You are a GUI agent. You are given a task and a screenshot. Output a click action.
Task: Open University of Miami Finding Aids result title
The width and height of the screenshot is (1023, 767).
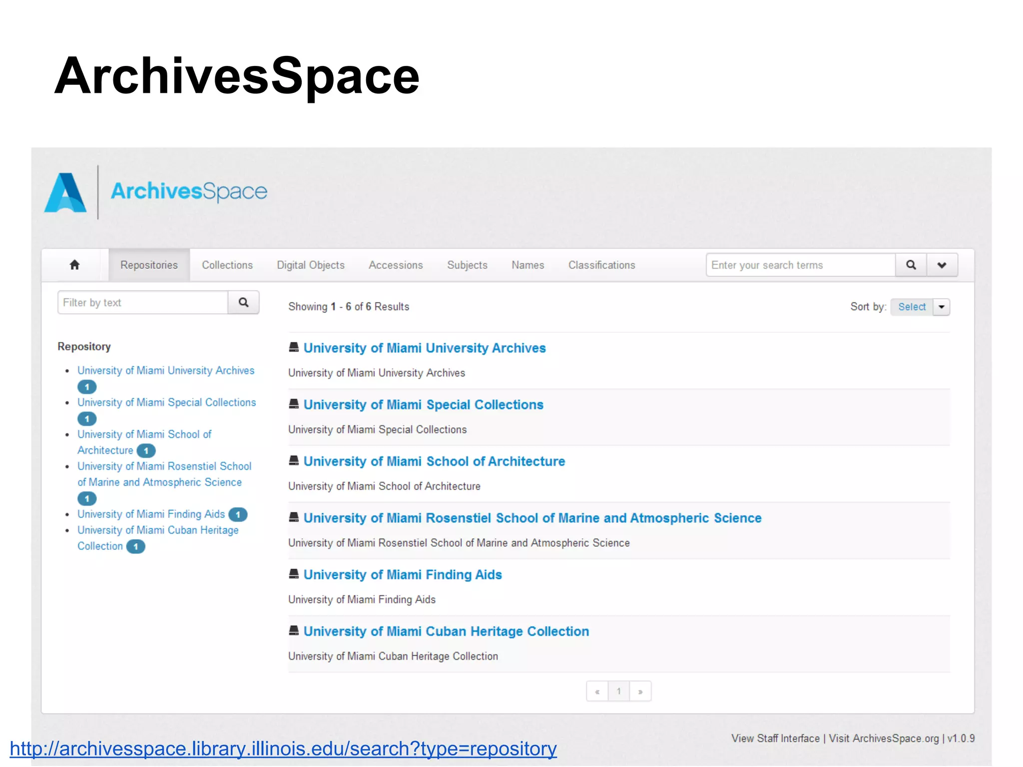pyautogui.click(x=403, y=574)
